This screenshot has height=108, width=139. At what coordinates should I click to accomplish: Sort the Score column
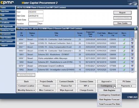click(80, 35)
